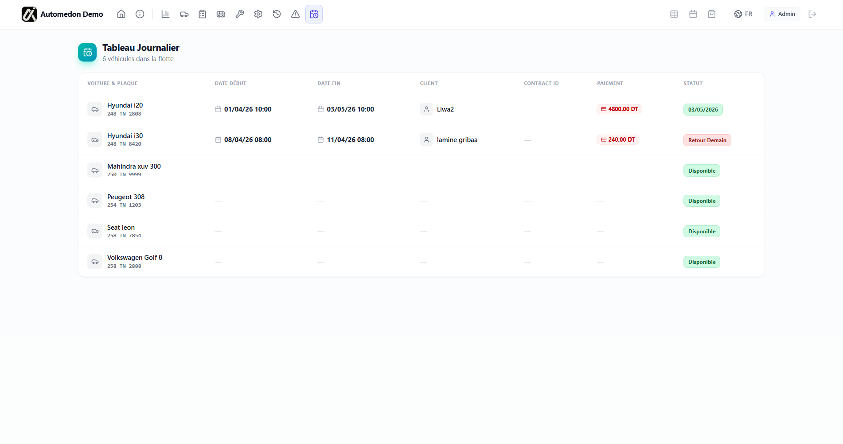Open the contracts clipboard section
843x444 pixels.
tap(202, 14)
